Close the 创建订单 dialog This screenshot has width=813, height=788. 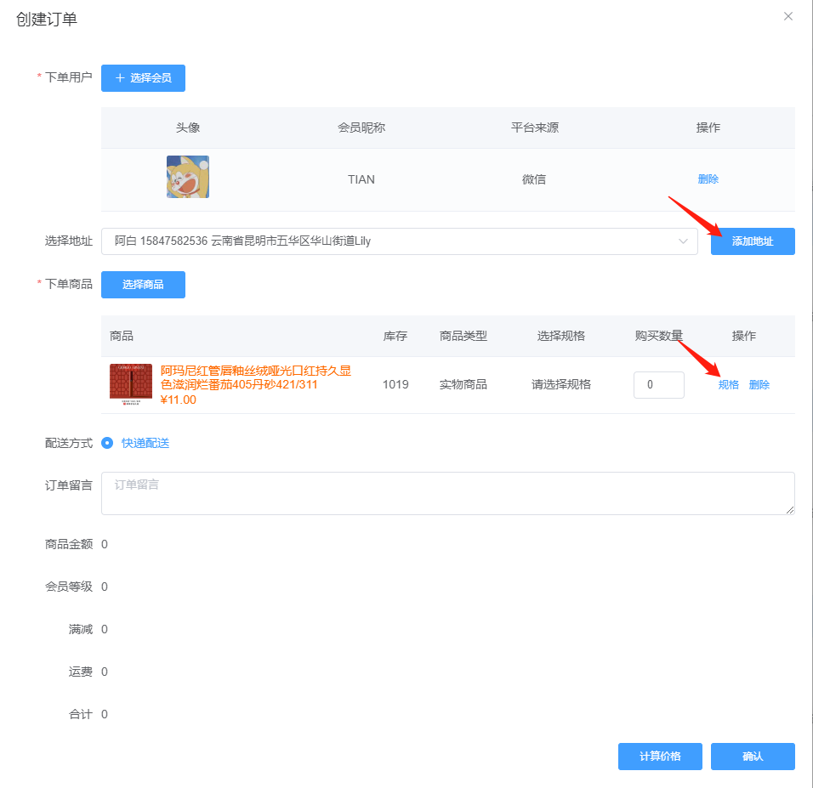pyautogui.click(x=788, y=17)
